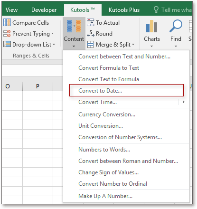Open the Developer ribbon tab

44,10
